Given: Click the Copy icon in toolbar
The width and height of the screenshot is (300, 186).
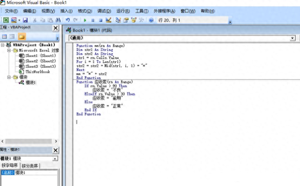Looking at the screenshot, I should point(43,20).
